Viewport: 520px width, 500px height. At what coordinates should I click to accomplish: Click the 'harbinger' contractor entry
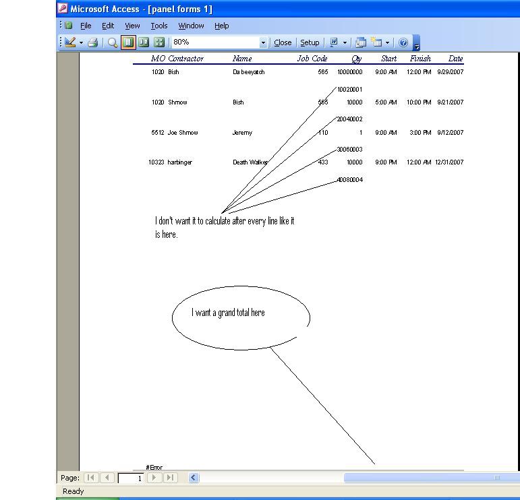(180, 162)
